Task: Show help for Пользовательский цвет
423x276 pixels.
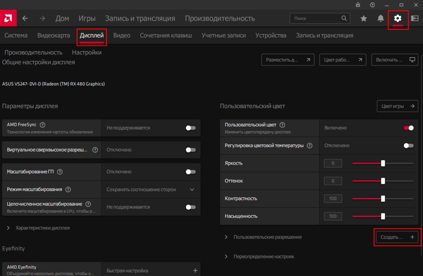Action: pyautogui.click(x=282, y=125)
